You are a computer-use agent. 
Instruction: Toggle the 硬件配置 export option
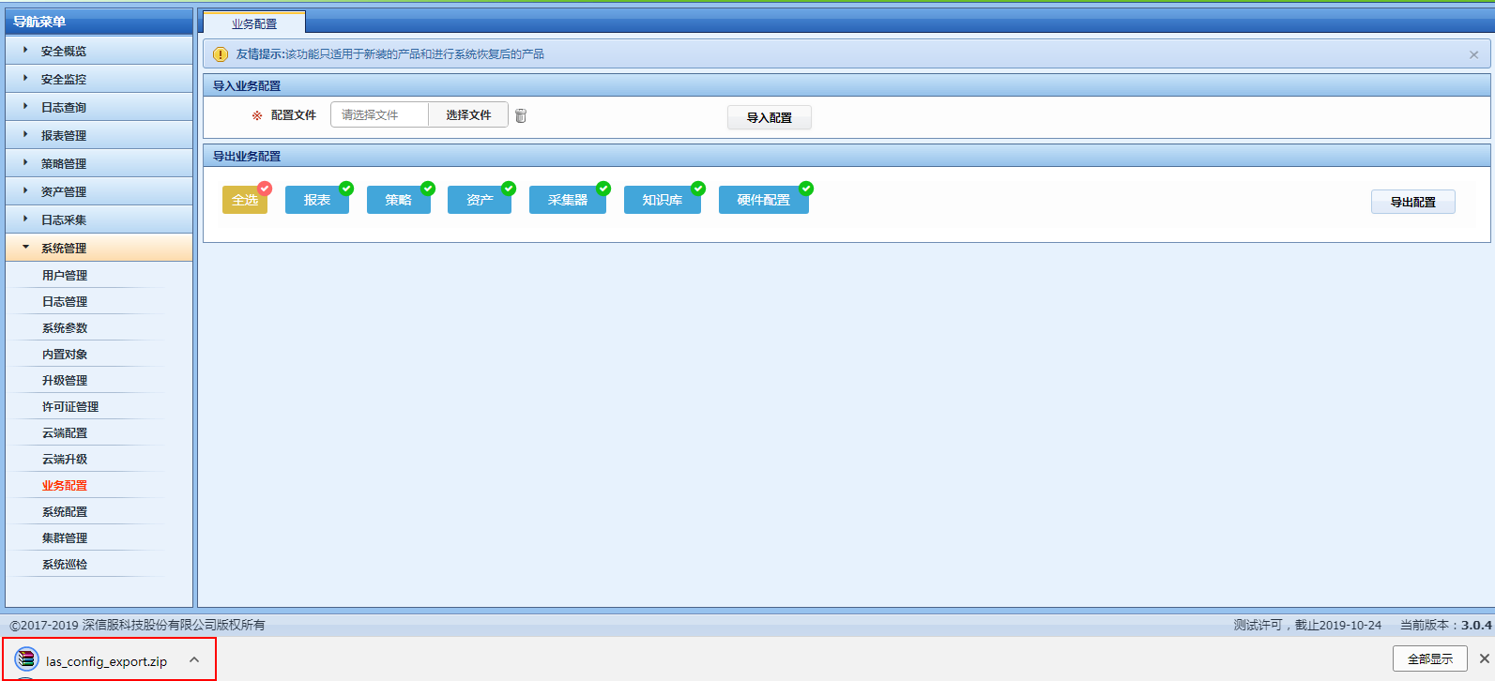click(764, 200)
